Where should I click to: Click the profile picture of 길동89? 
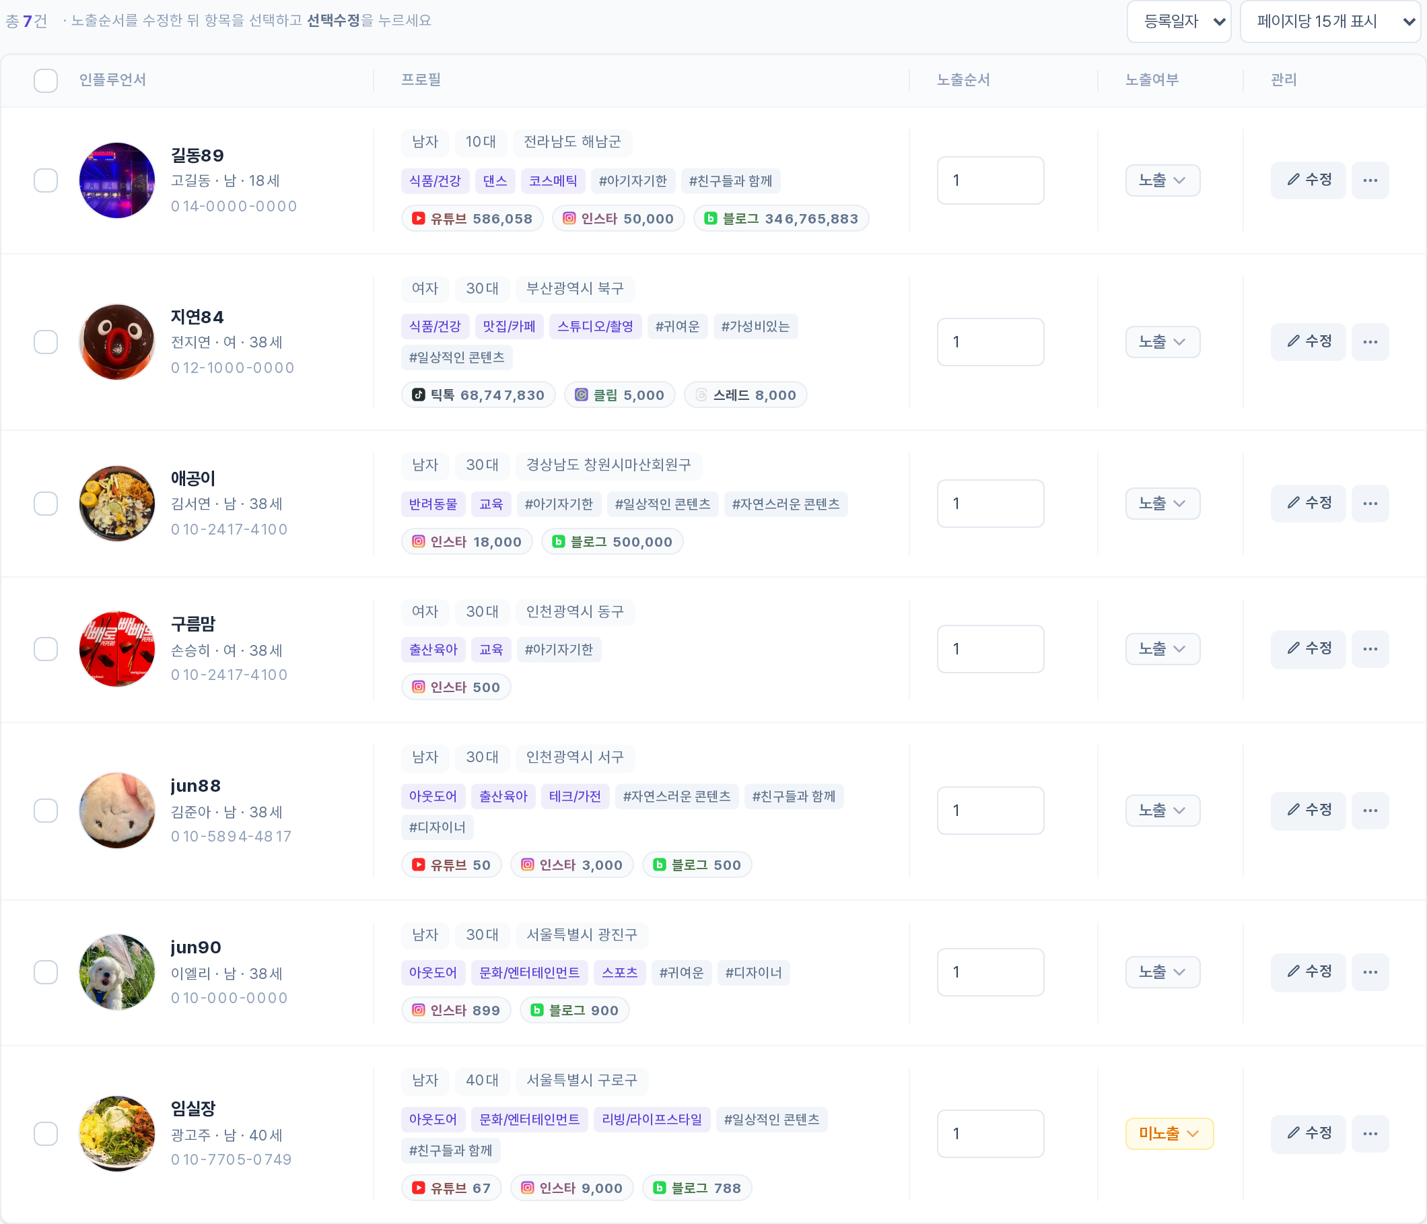[x=117, y=180]
